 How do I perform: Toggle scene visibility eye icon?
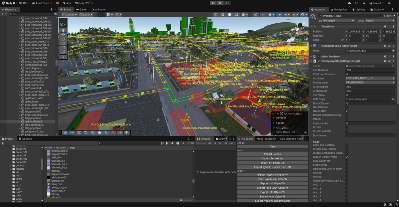(x=279, y=15)
